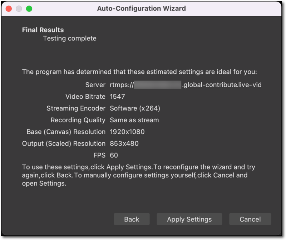Click the Testing complete status text

pyautogui.click(x=70, y=38)
